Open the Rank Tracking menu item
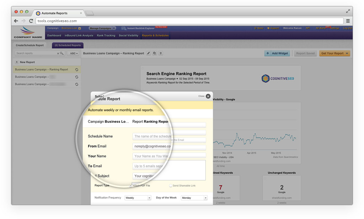 pos(106,36)
